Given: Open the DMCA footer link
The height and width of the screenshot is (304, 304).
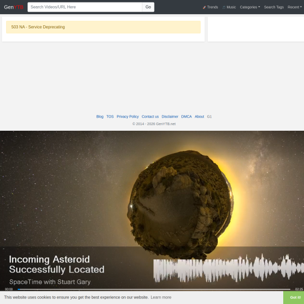Looking at the screenshot, I should coord(186,117).
